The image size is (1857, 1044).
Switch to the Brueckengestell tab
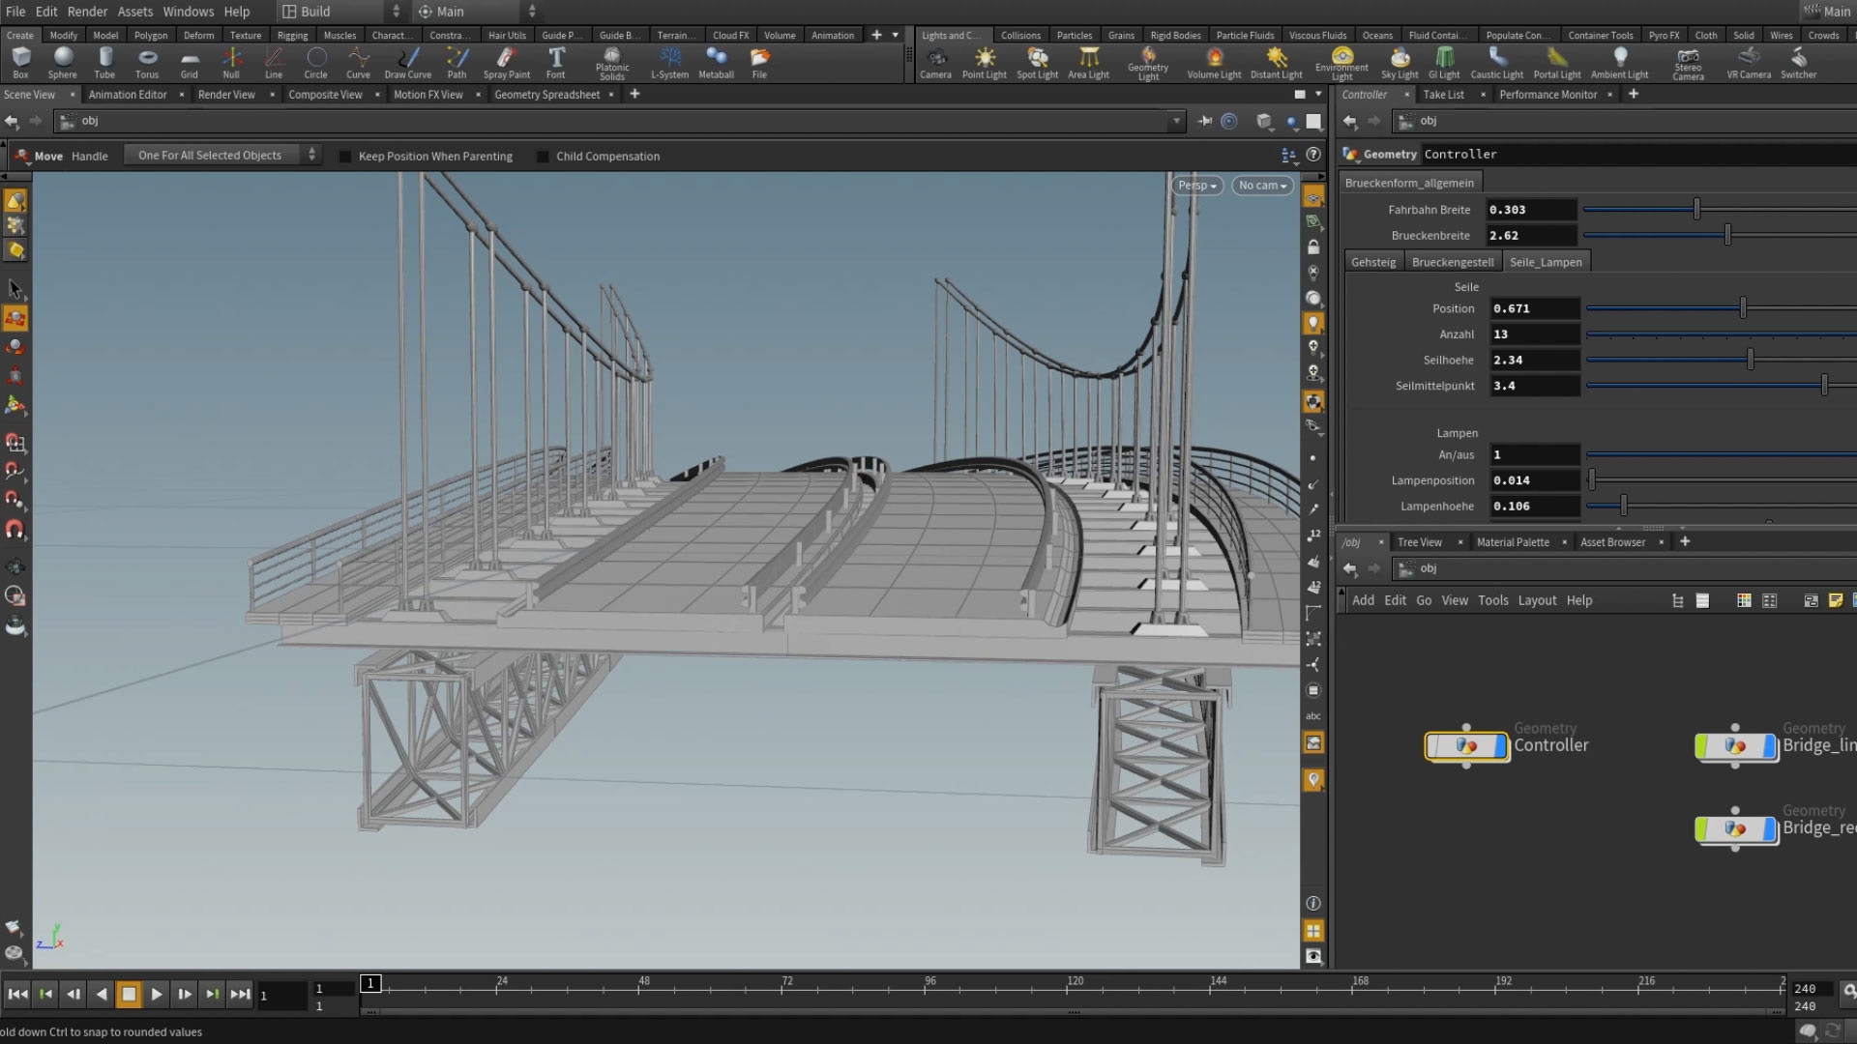click(x=1452, y=262)
